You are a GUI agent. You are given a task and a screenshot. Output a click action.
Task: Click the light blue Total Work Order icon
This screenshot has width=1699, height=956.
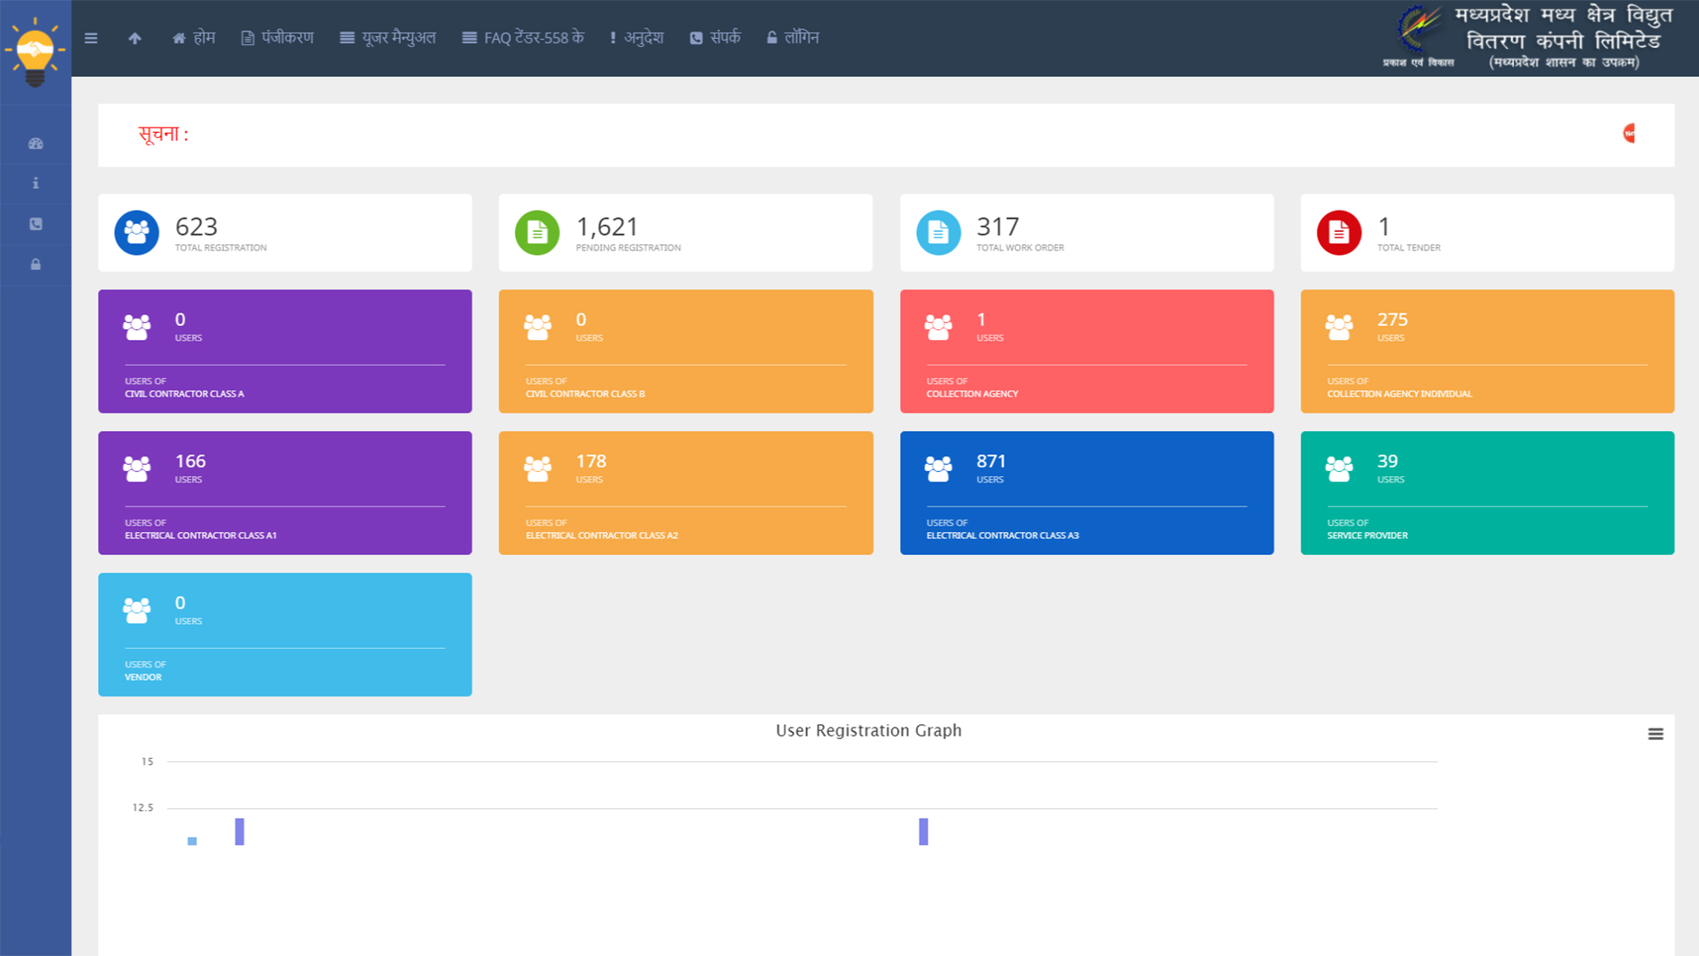point(938,233)
